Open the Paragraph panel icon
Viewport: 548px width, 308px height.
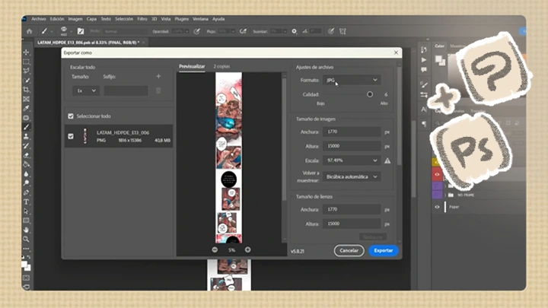click(424, 124)
